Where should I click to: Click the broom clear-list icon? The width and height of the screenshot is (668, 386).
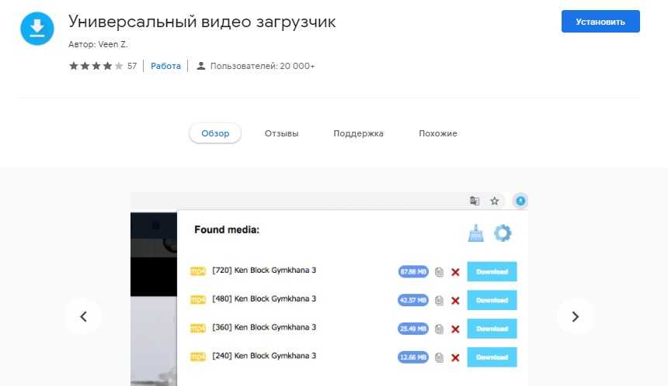coord(475,233)
